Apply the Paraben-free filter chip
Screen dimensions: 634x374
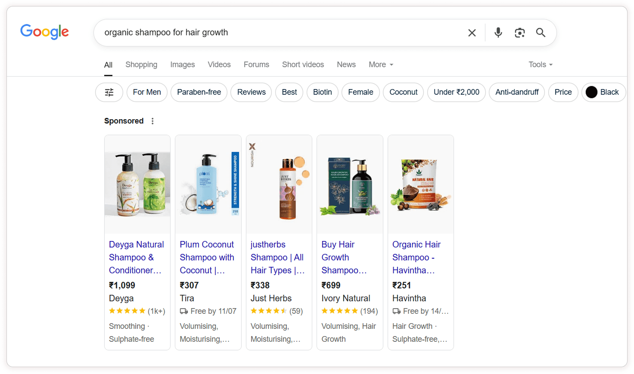[x=199, y=92]
